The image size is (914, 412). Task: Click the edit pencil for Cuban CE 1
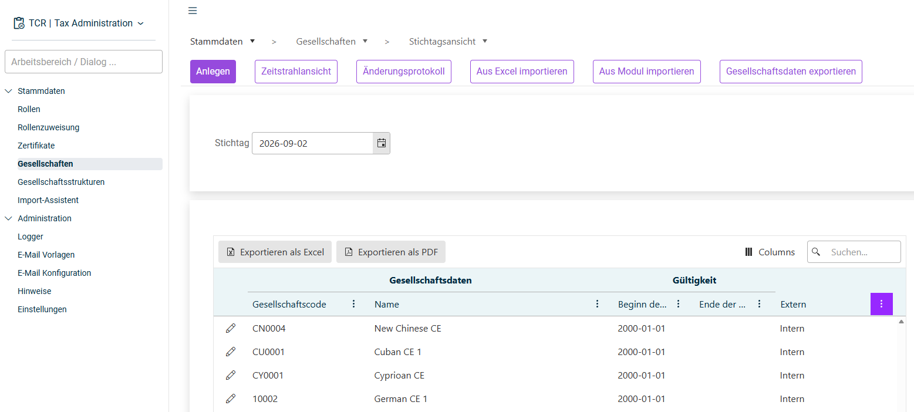(231, 352)
